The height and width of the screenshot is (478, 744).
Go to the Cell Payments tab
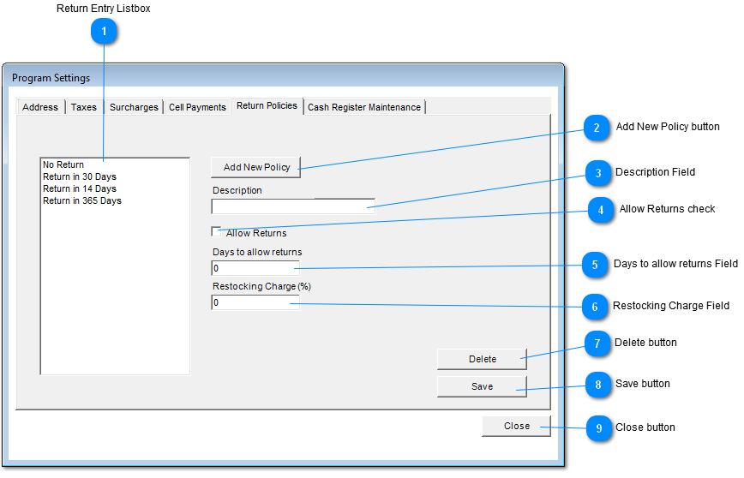[x=197, y=107]
